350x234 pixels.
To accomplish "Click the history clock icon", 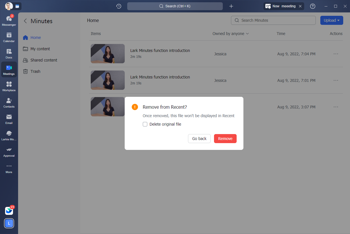I will click(119, 6).
